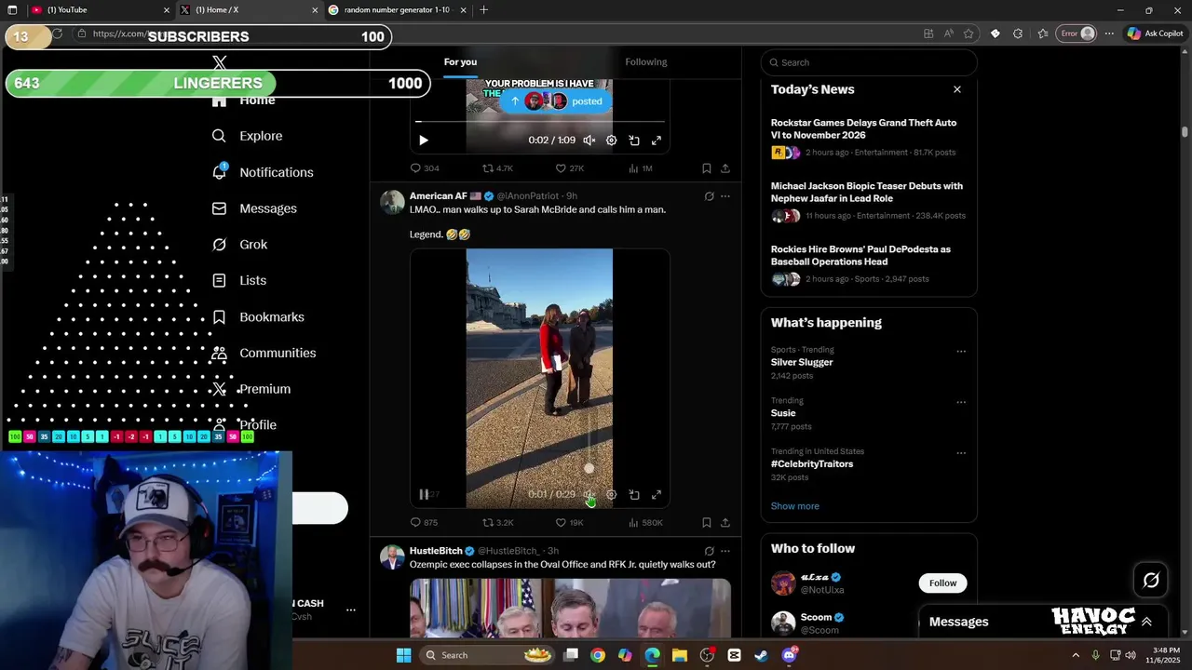Open Rockstar Games GTA VI delay story
The image size is (1192, 670).
[869, 138]
